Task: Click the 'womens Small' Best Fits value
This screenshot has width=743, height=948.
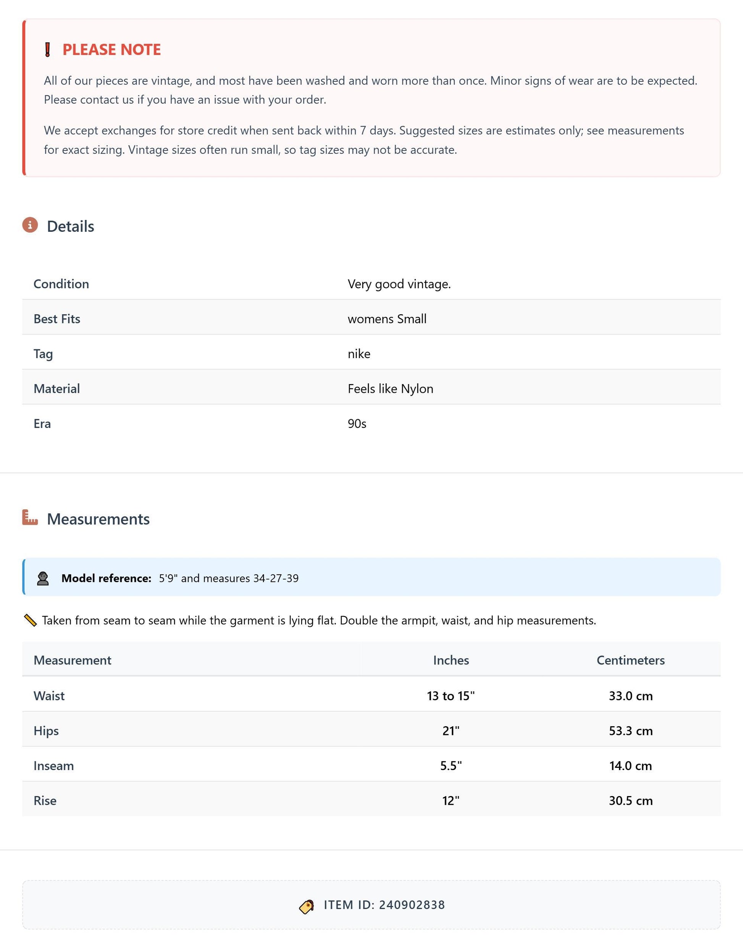Action: 387,319
